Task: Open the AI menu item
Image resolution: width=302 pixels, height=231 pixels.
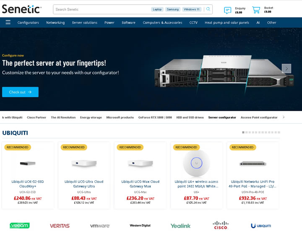Action: [258, 23]
